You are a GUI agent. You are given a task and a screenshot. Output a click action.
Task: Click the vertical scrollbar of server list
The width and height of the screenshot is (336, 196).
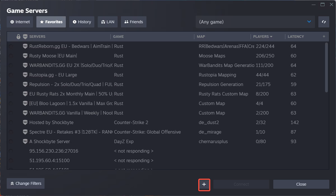[326, 67]
